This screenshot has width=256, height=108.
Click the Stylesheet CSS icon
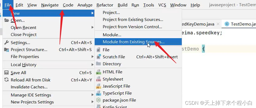pos(98,79)
